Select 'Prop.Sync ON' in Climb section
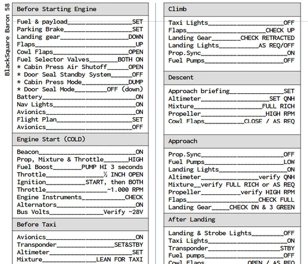Viewport: 308px width, 264px height. coord(232,53)
